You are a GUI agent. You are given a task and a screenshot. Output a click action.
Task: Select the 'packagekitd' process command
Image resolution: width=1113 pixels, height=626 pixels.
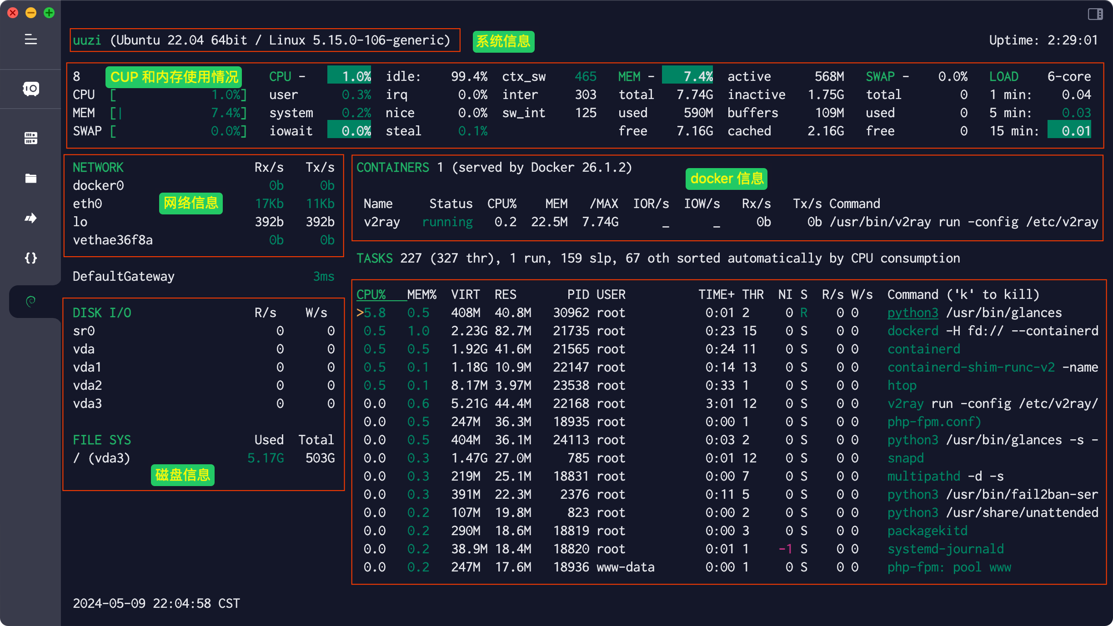927,531
